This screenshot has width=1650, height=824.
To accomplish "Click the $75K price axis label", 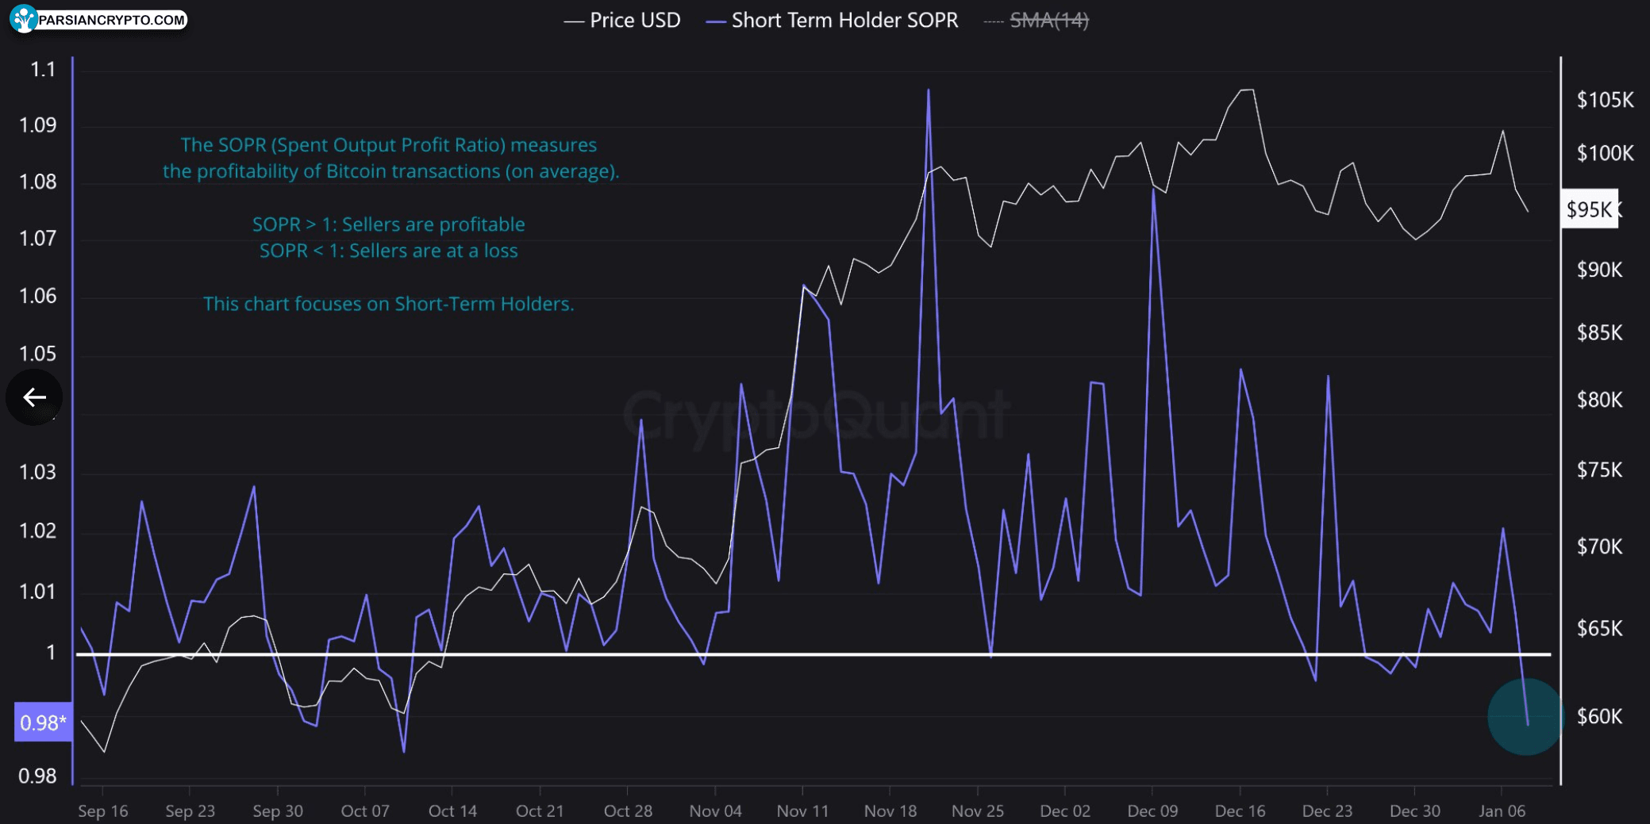I will (x=1599, y=470).
